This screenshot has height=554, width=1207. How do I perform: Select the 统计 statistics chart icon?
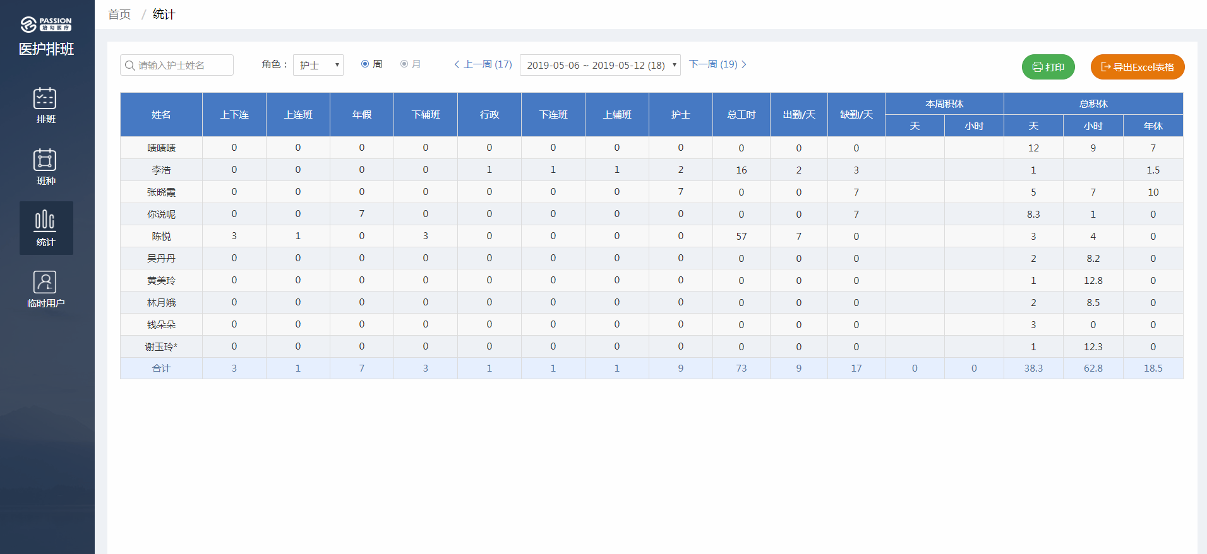point(45,220)
